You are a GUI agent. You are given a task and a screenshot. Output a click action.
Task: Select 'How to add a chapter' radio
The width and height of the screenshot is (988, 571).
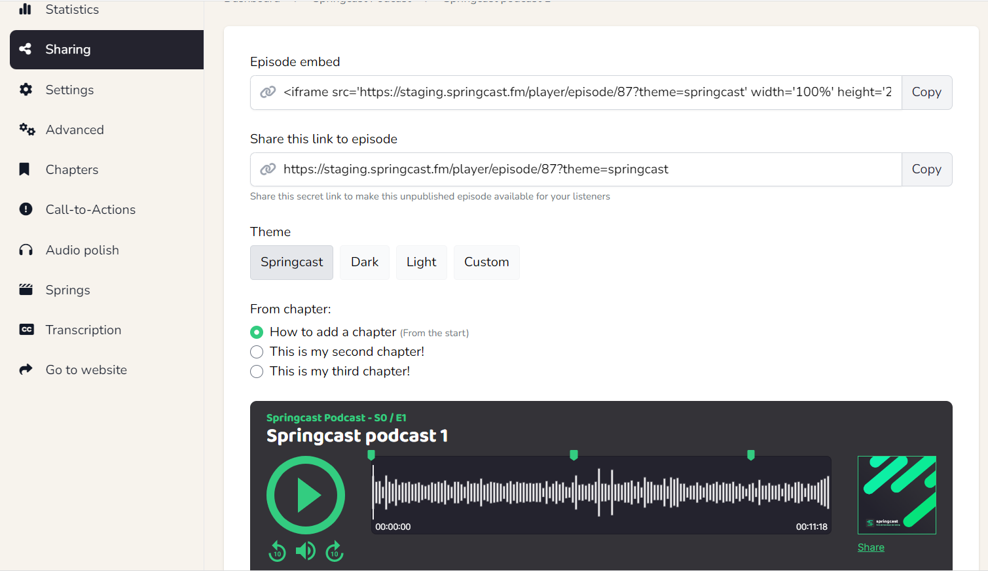click(257, 332)
